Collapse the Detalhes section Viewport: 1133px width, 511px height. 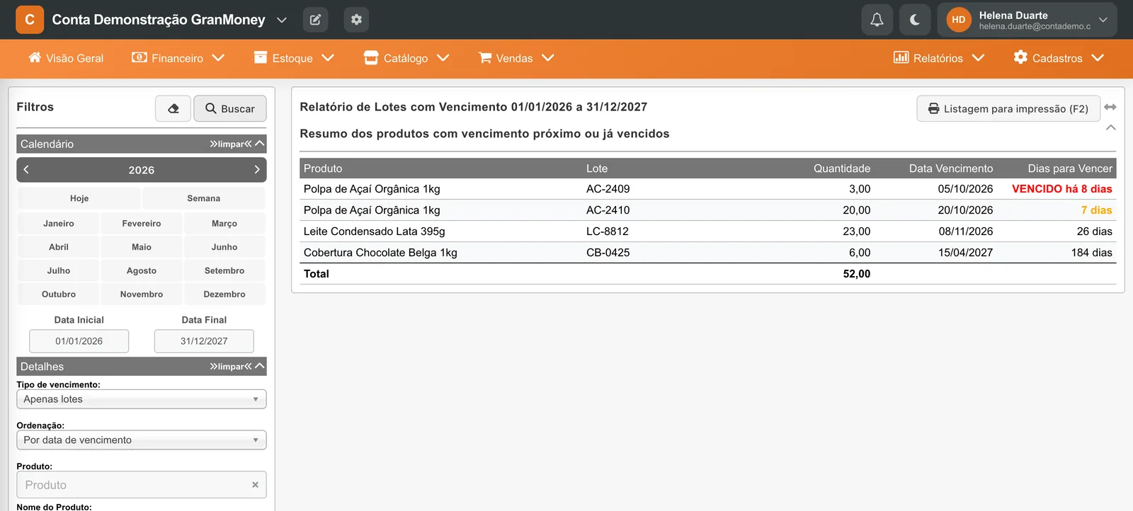260,366
